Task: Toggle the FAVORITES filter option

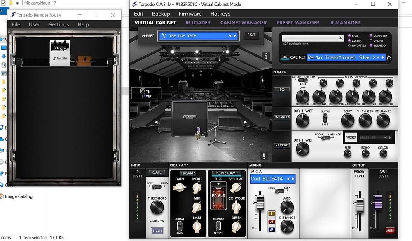Action: tap(349, 45)
